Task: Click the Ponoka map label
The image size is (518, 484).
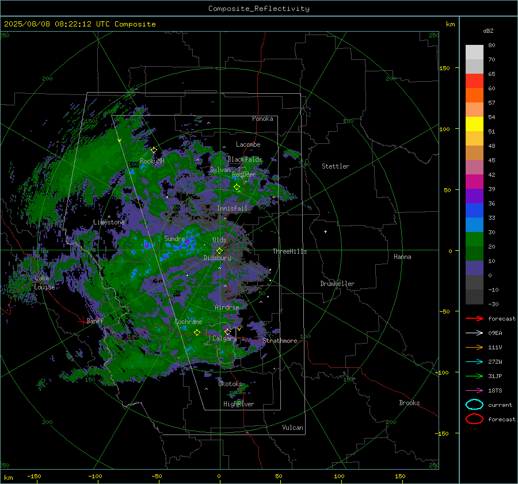Action: point(262,119)
